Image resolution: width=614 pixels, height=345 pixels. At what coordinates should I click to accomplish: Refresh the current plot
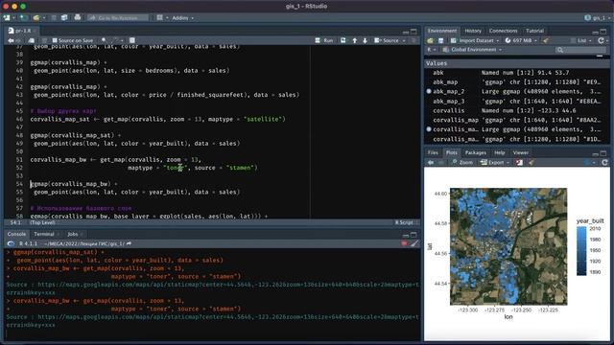604,162
